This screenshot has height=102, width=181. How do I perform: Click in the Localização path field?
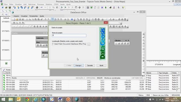[69, 44]
